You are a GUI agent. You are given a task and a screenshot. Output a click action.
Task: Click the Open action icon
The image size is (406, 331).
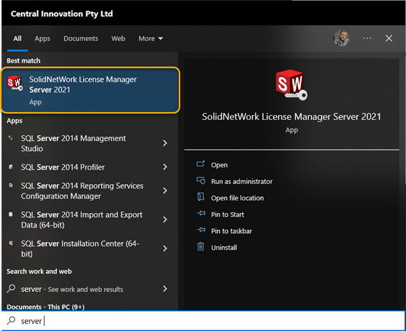201,164
